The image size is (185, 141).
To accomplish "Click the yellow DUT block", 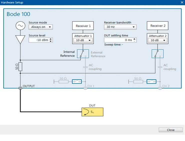I will pos(92,112).
